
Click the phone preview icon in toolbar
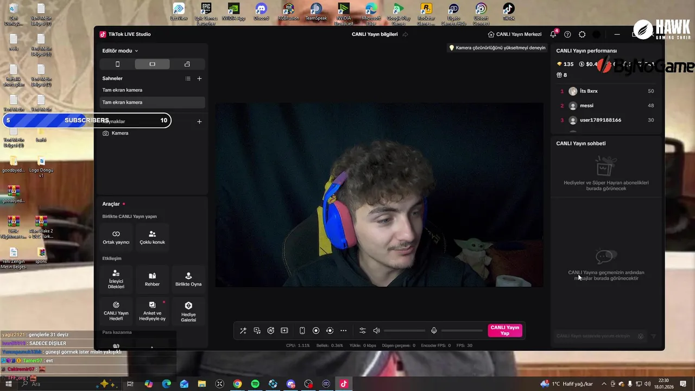pyautogui.click(x=302, y=331)
